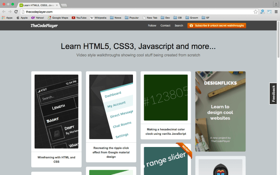Viewport: 280px width, 175px height.
Task: Click the page vertical scrollbar
Action: (279, 39)
